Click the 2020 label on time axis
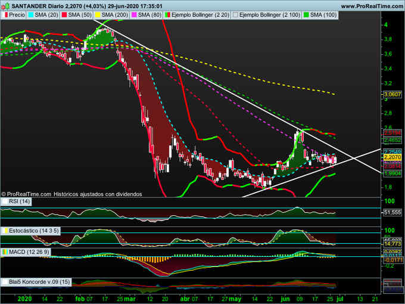The width and height of the screenshot is (405, 304). (x=24, y=299)
